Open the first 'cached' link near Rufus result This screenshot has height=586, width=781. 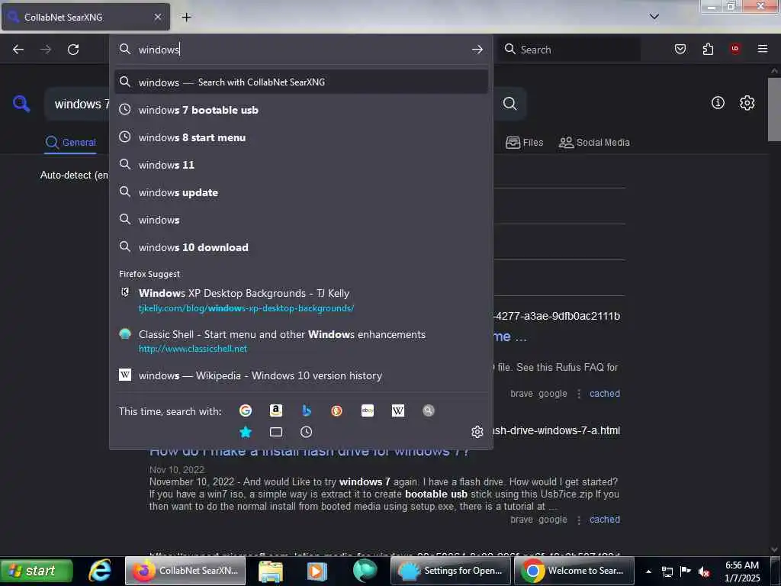pos(605,393)
